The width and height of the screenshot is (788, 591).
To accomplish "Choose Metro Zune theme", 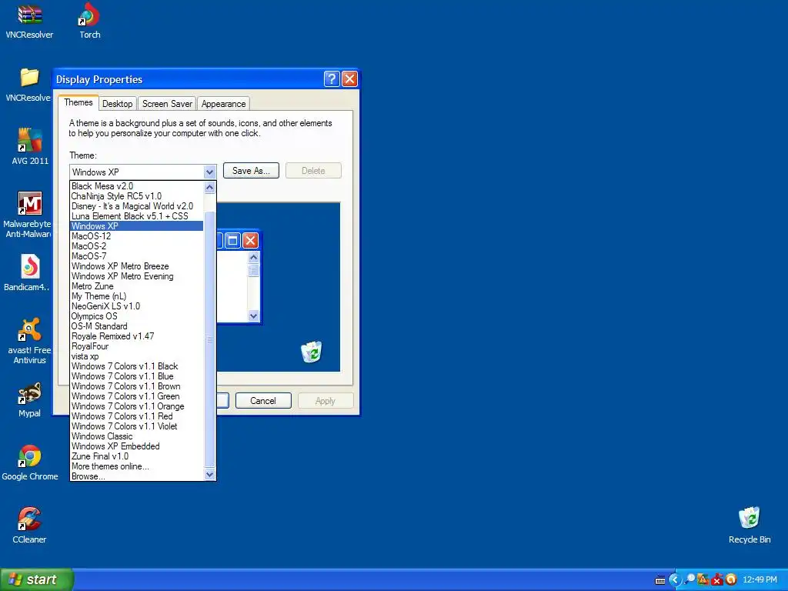I will pyautogui.click(x=137, y=286).
